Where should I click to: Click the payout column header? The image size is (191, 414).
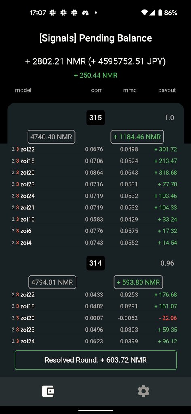point(167,90)
